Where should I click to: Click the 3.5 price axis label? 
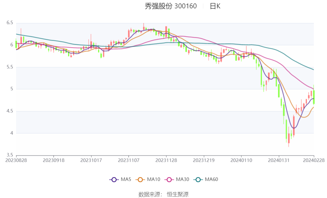[x=10, y=155]
